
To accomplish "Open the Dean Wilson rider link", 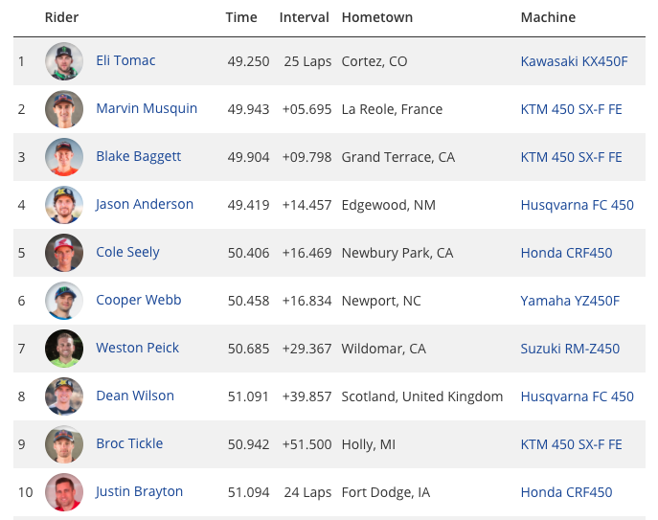I will (x=135, y=396).
